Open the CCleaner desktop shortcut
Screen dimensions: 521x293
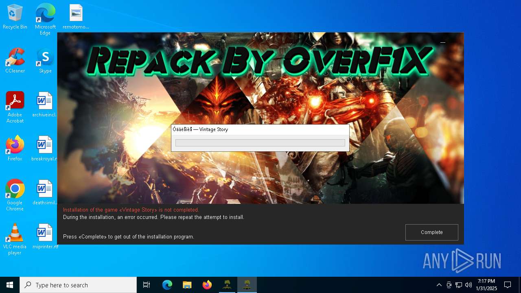15,61
